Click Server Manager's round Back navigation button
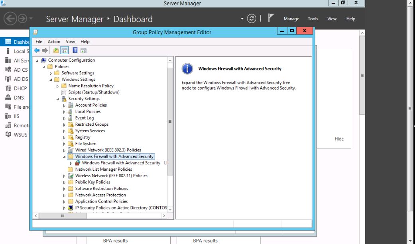 point(10,18)
